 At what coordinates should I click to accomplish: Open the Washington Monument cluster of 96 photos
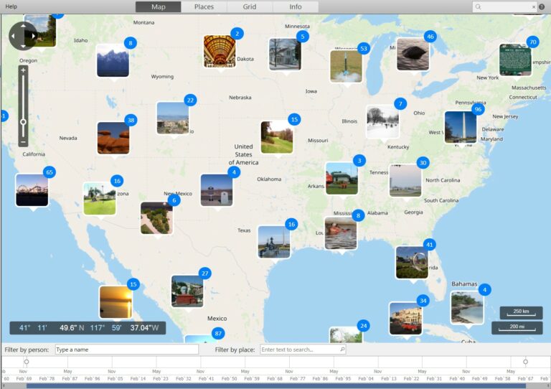click(x=461, y=127)
